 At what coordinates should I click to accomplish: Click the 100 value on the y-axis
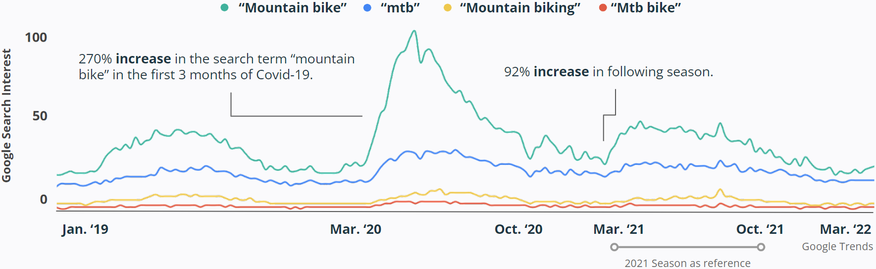[36, 37]
